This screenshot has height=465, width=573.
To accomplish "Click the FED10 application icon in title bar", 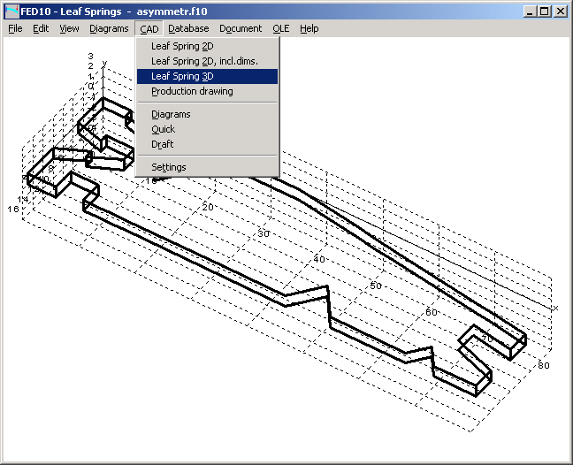I will (x=11, y=11).
